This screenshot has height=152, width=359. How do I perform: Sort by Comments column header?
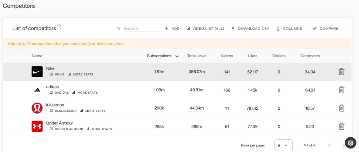tap(310, 56)
